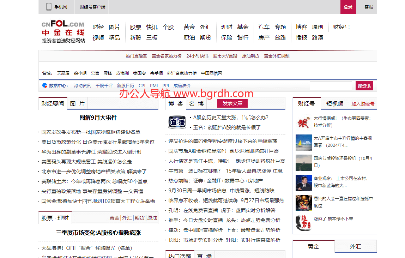Click the 搜资讯 search button
This screenshot has width=405, height=258.
tap(364, 85)
